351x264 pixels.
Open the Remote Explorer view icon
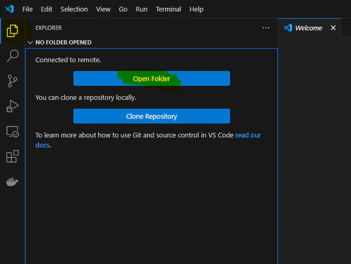(x=13, y=131)
